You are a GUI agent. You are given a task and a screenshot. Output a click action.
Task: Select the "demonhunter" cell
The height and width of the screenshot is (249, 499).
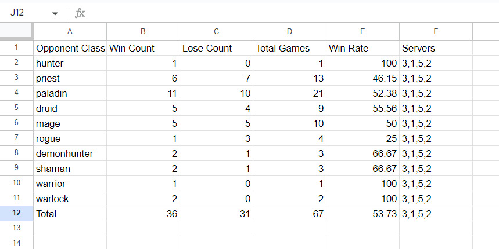tap(70, 153)
